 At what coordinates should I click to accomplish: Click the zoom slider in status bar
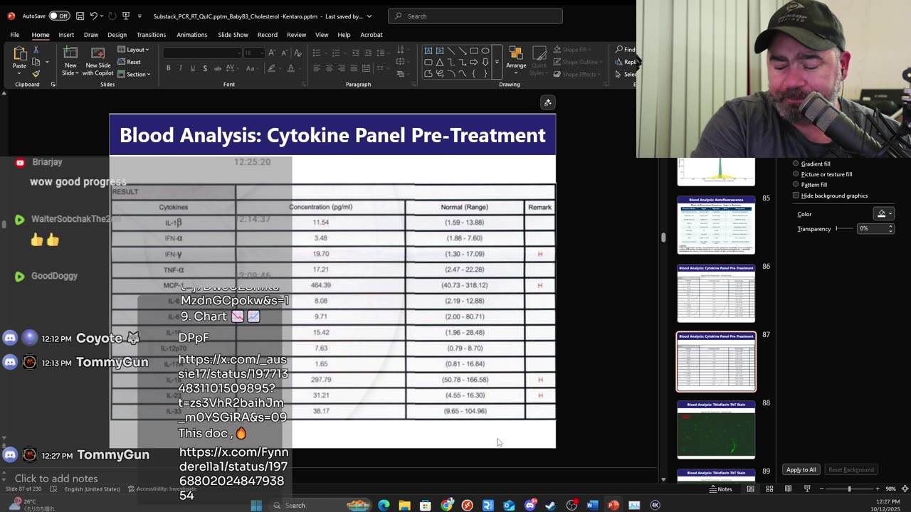tap(849, 489)
